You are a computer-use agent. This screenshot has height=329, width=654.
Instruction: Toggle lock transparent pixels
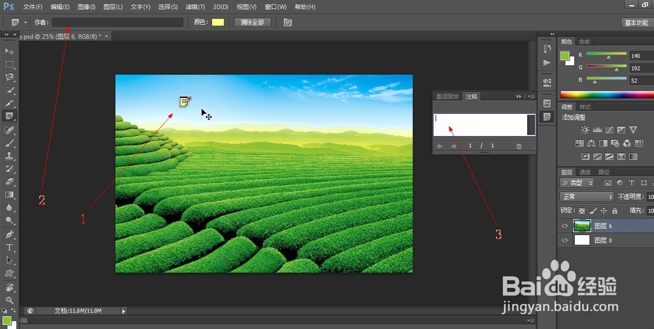[x=582, y=211]
